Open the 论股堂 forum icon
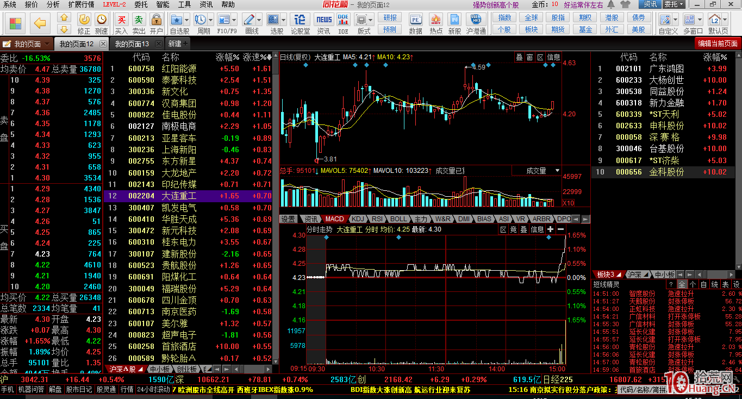Image resolution: width=742 pixels, height=399 pixels. [300, 20]
